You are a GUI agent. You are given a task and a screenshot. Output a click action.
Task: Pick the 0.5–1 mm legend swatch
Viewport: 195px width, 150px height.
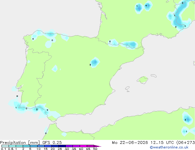point(12,146)
